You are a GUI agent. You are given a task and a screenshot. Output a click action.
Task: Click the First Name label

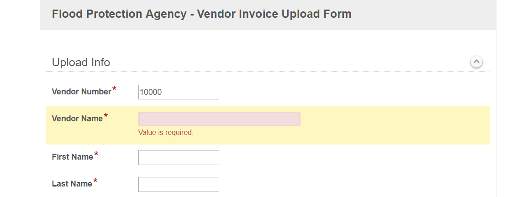tap(72, 157)
